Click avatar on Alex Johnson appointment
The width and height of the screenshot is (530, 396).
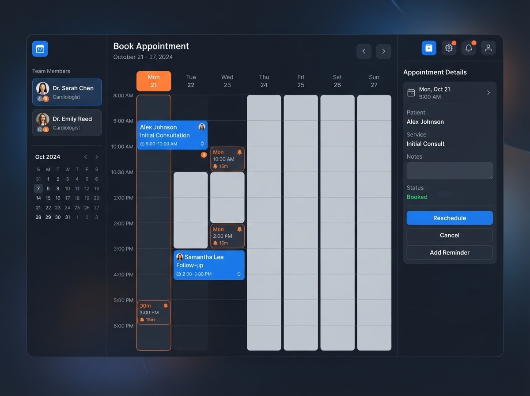(x=202, y=127)
